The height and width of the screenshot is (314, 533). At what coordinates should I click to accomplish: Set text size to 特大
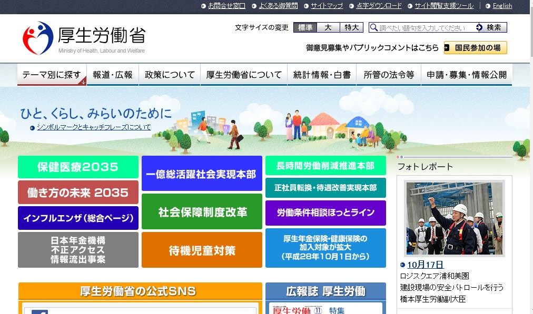(x=351, y=27)
